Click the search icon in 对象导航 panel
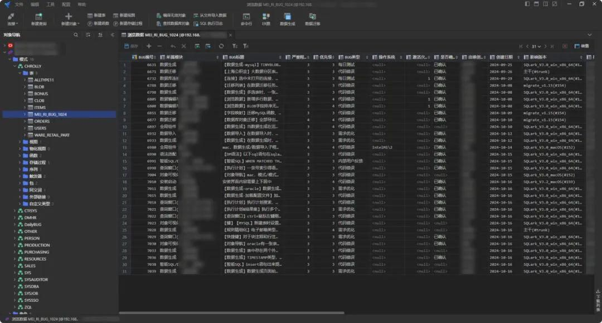Image resolution: width=602 pixels, height=323 pixels. point(76,35)
